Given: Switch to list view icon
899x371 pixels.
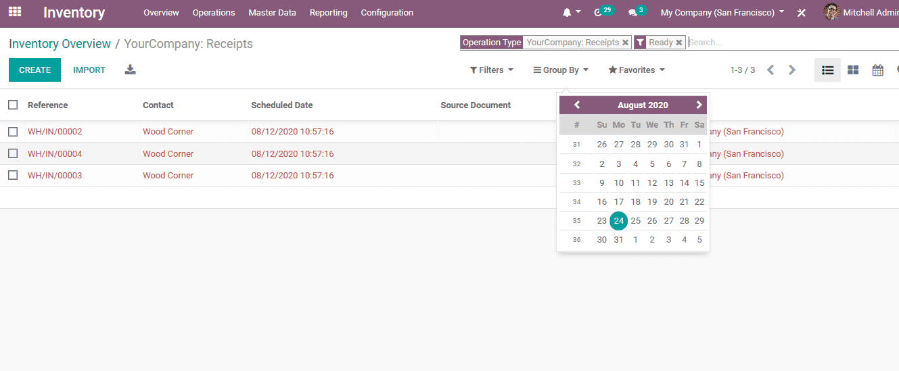Looking at the screenshot, I should click(827, 70).
